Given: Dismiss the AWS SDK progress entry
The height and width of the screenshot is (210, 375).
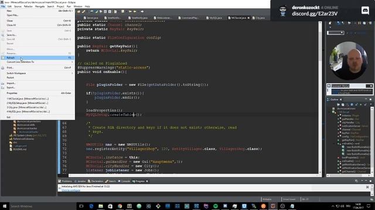Looking at the screenshot, I should 367,187.
